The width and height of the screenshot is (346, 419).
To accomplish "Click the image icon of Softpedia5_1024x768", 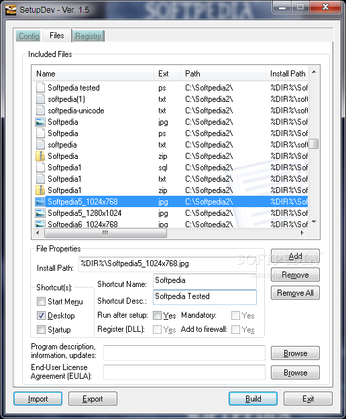I will [40, 202].
